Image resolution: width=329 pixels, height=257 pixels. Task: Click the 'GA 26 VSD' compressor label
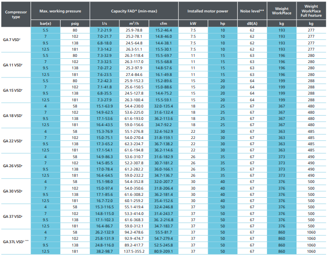(12, 166)
